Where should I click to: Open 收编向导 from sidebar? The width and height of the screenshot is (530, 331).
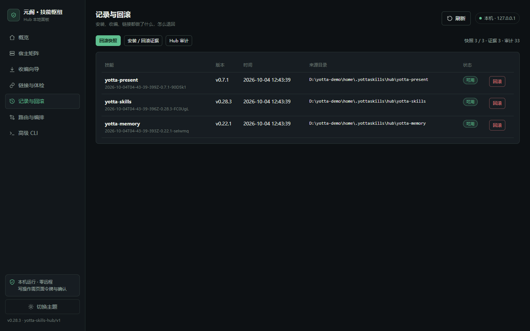[x=42, y=69]
